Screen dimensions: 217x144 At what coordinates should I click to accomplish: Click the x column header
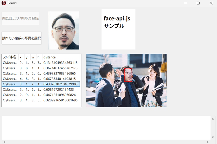coord(21,57)
